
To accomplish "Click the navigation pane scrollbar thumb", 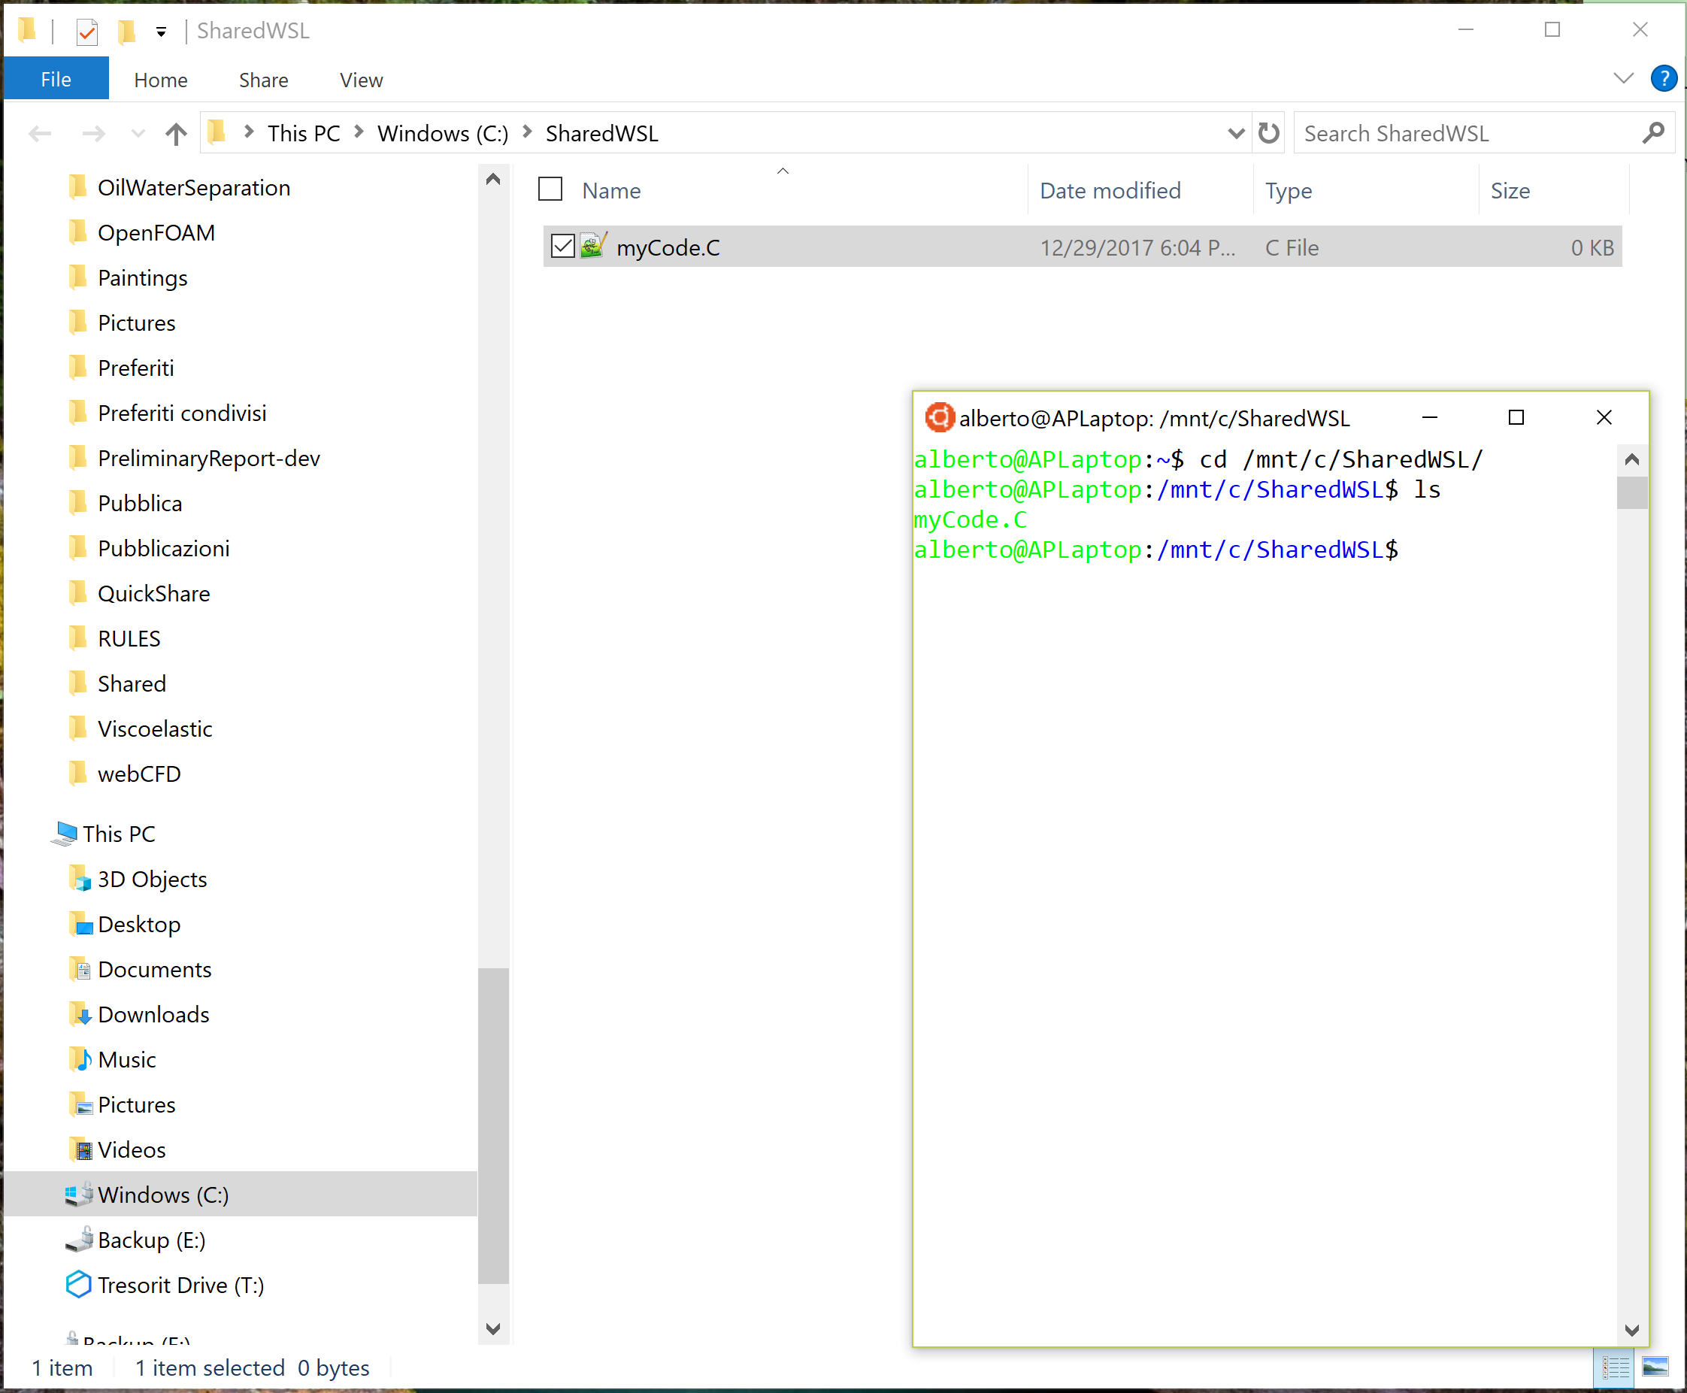I will pyautogui.click(x=494, y=1126).
